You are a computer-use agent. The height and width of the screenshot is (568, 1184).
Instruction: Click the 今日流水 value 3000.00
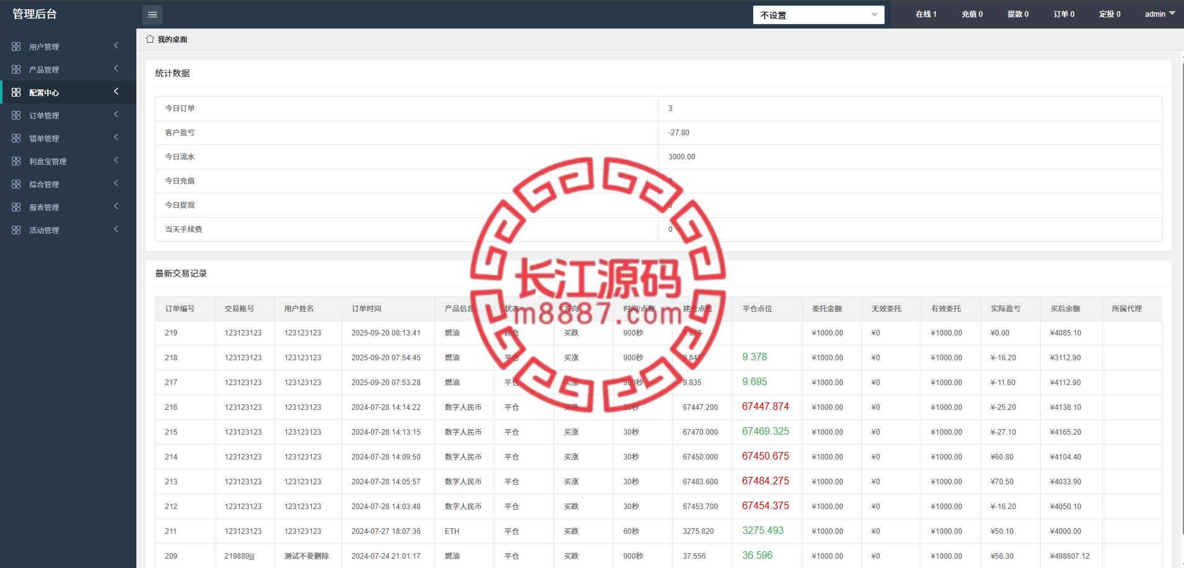[681, 157]
